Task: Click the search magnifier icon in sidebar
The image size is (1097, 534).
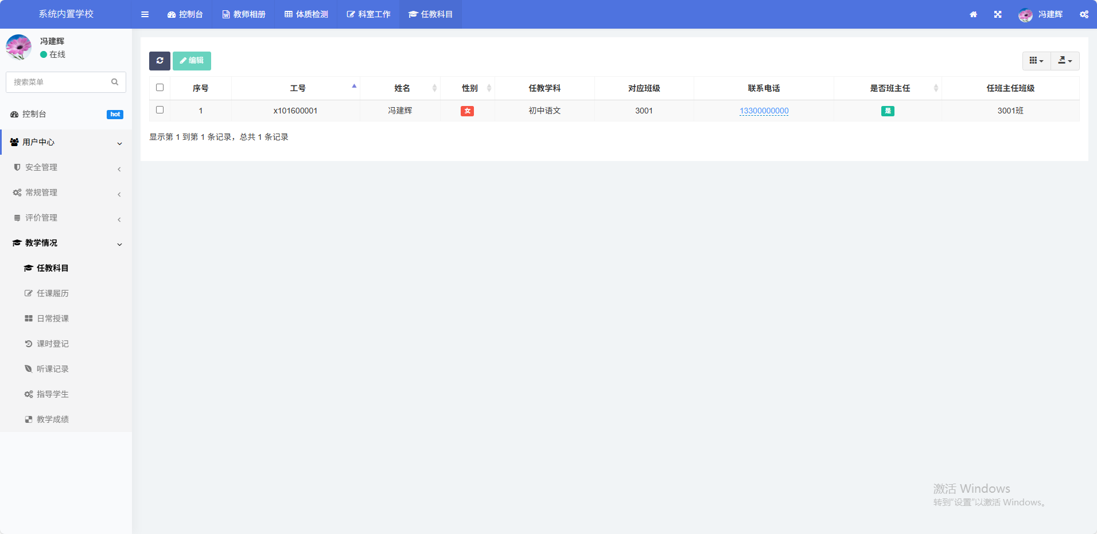Action: point(115,82)
